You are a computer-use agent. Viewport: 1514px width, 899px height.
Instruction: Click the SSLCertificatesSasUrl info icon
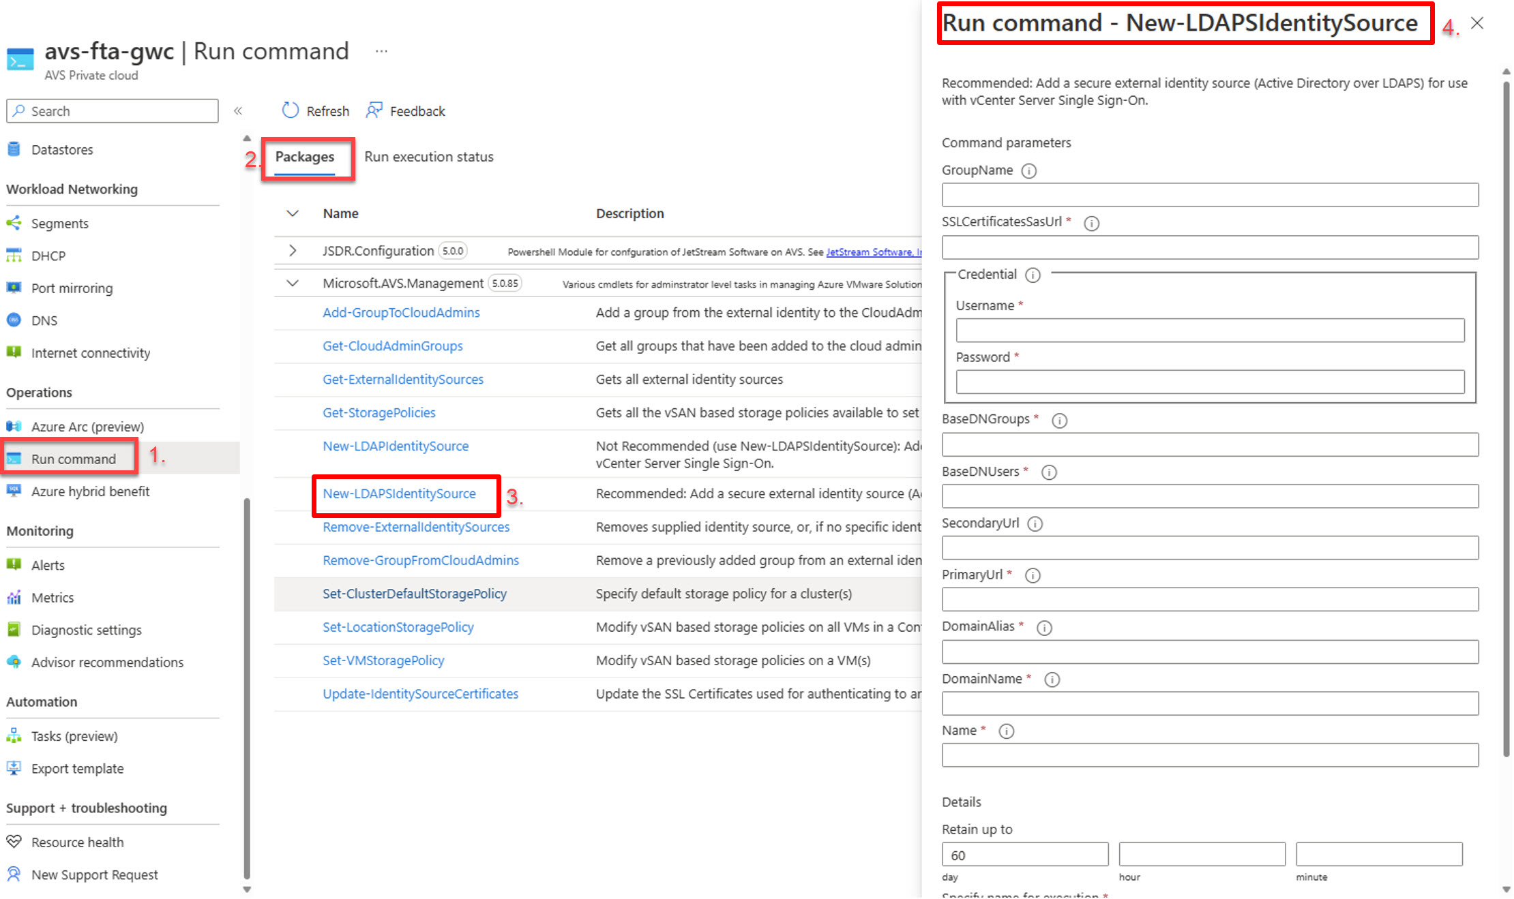pyautogui.click(x=1091, y=223)
